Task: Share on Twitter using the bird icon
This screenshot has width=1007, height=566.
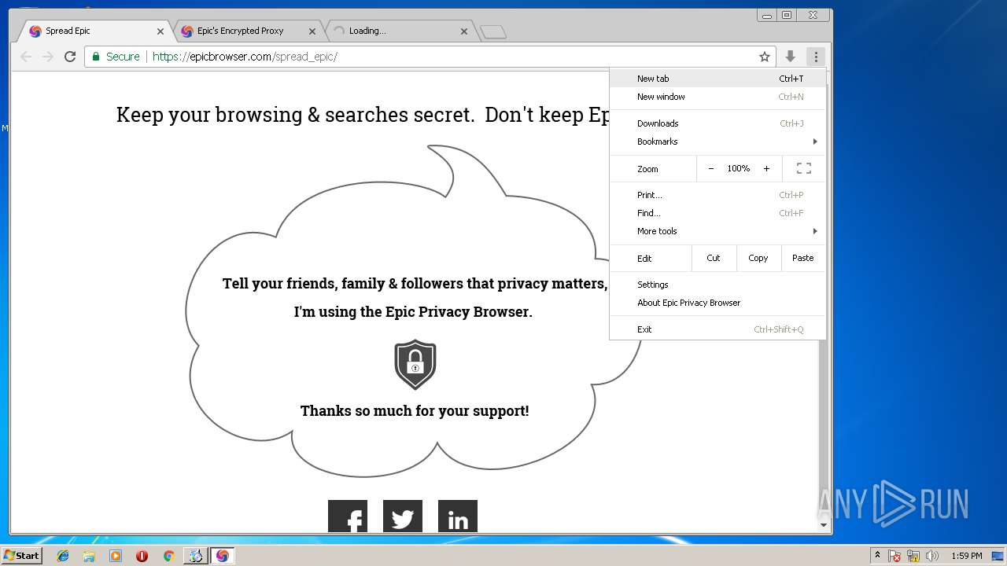Action: coord(403,516)
